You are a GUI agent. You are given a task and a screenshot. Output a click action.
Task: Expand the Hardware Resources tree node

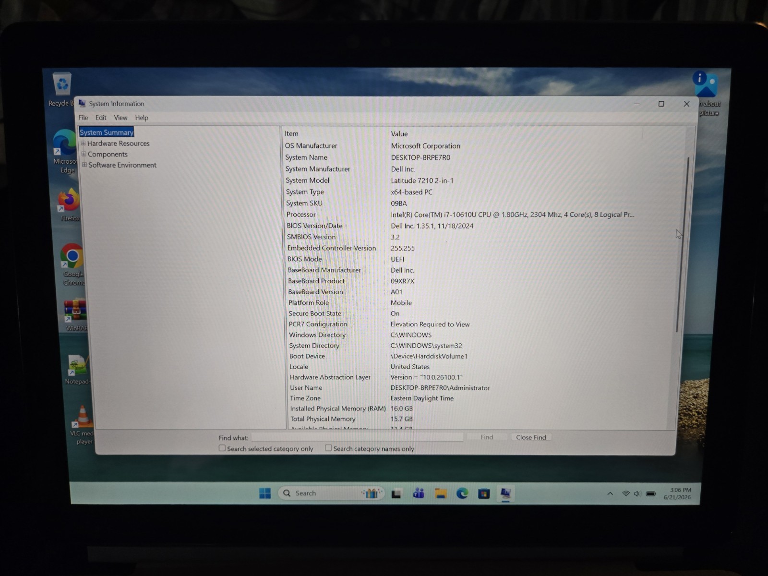tap(83, 143)
